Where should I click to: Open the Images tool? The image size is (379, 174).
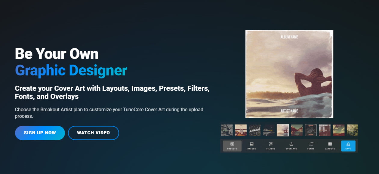[251, 146]
